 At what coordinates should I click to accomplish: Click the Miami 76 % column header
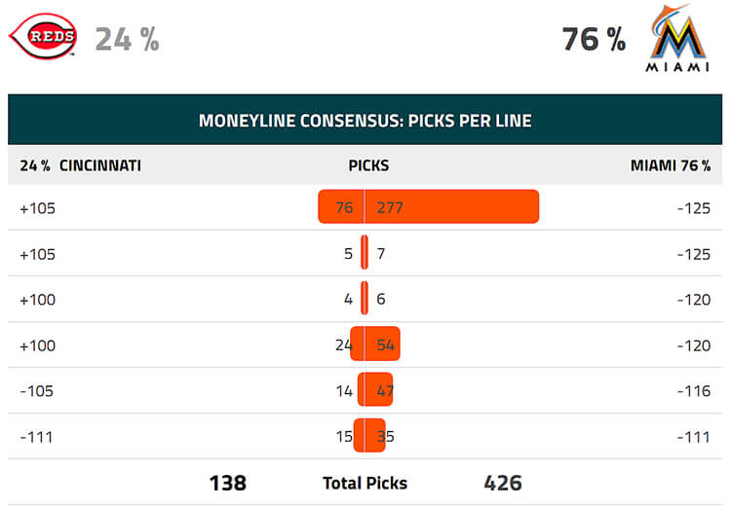[671, 165]
